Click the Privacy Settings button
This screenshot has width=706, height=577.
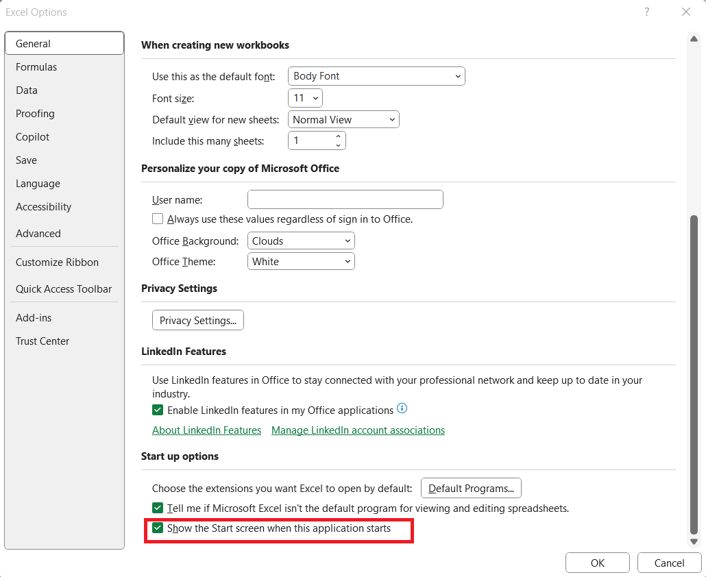click(198, 320)
